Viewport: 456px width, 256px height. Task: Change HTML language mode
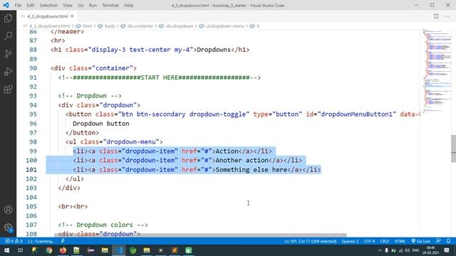point(400,241)
